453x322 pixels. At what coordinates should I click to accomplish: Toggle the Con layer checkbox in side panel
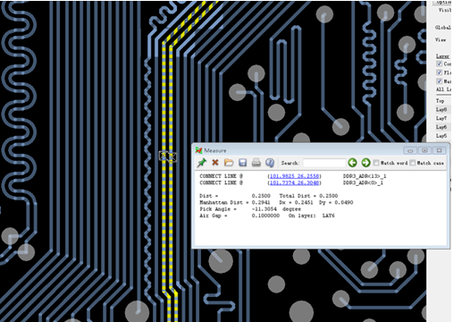click(440, 64)
